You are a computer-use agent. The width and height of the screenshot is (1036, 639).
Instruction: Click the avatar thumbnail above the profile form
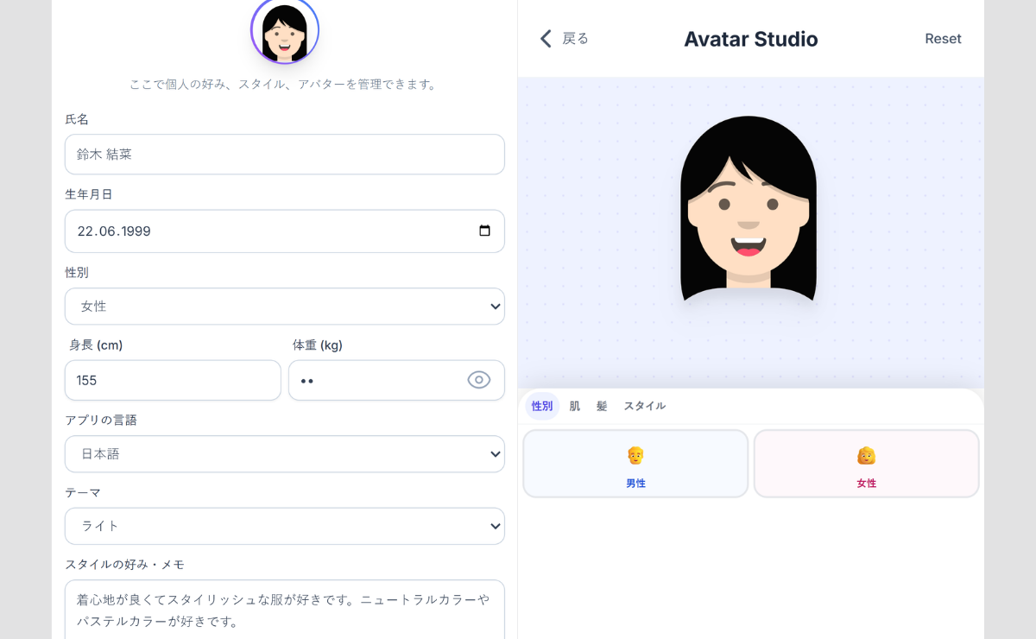point(285,31)
